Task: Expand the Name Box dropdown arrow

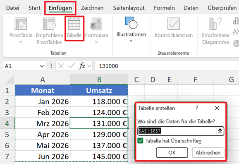Action: 42,66
